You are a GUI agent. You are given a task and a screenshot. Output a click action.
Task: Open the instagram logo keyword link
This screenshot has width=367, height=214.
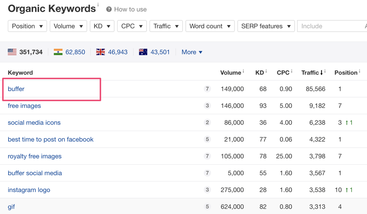coord(29,190)
